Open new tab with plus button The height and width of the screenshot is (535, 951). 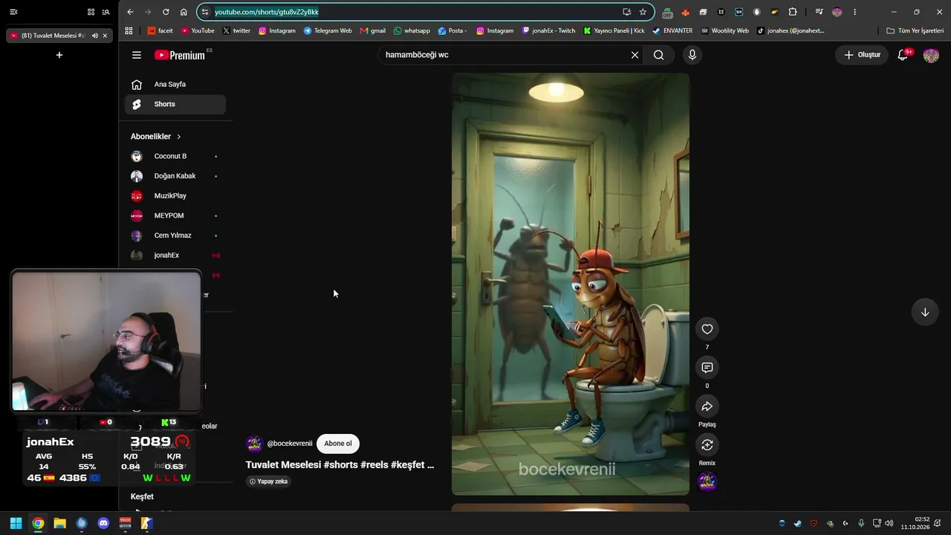[59, 55]
